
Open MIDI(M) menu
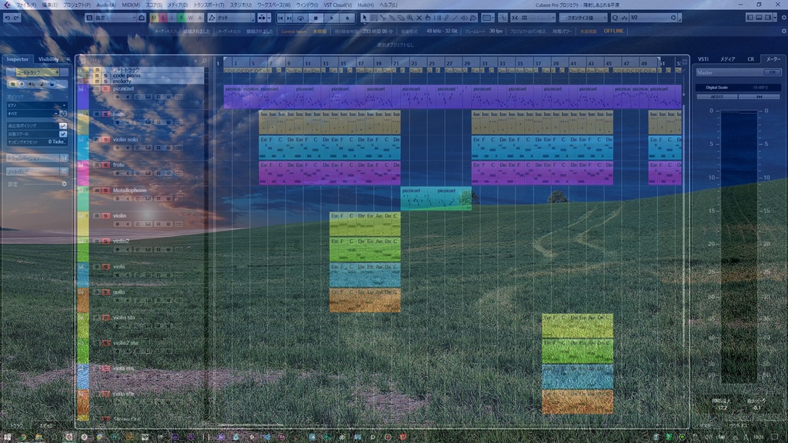pyautogui.click(x=131, y=5)
